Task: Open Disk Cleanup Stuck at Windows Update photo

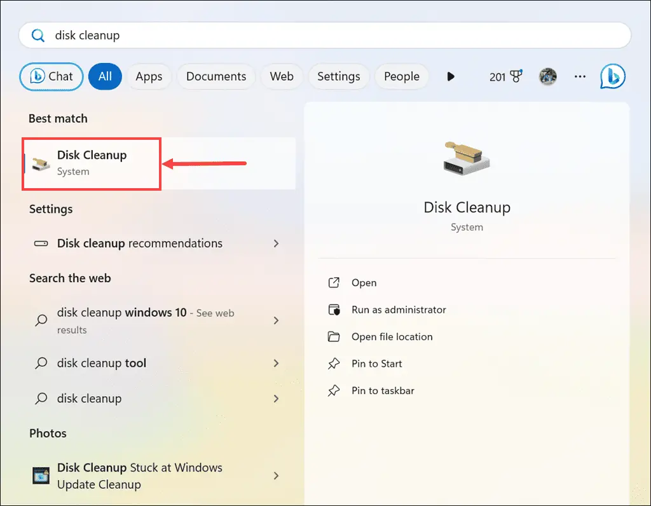Action: pyautogui.click(x=158, y=475)
